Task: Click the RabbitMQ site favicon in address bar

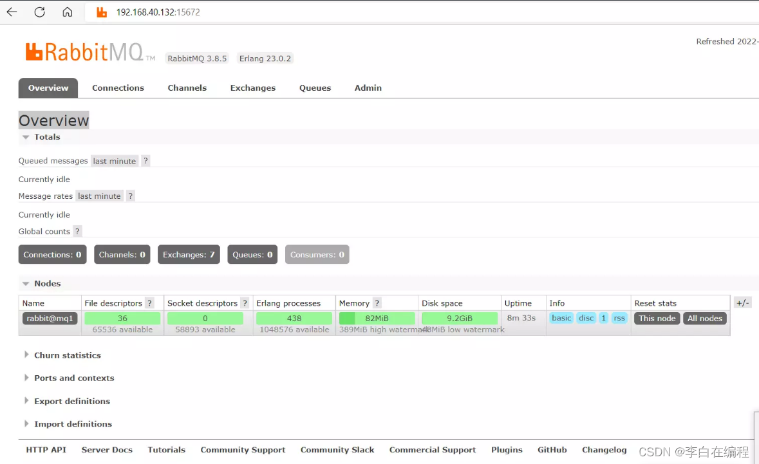Action: (101, 13)
